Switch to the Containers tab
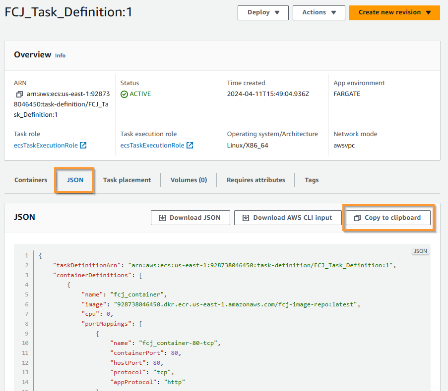The image size is (448, 391). pos(31,180)
